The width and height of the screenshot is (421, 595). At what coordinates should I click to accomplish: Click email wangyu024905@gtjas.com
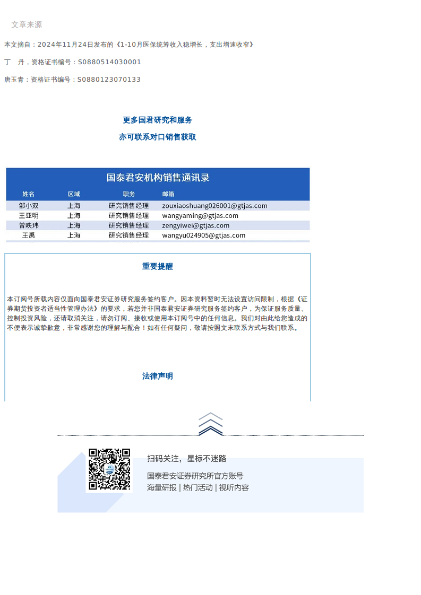click(204, 235)
